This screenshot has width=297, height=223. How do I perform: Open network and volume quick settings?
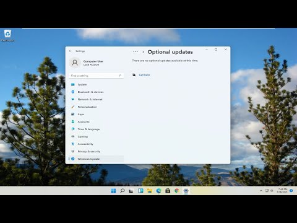click(269, 191)
